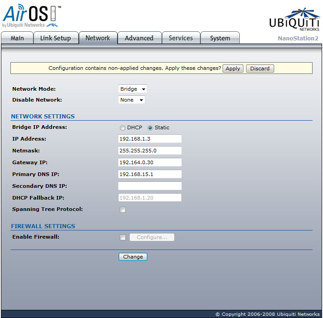The image size is (323, 318).
Task: Click the IP Address input field
Action: 150,139
